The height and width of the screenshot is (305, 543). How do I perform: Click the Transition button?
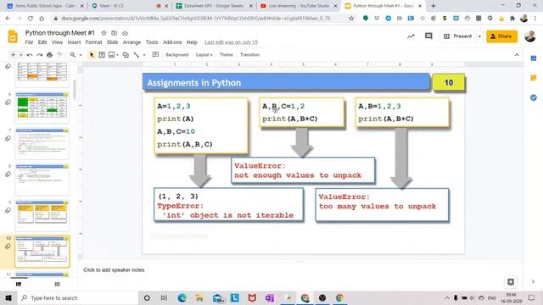[x=249, y=54]
